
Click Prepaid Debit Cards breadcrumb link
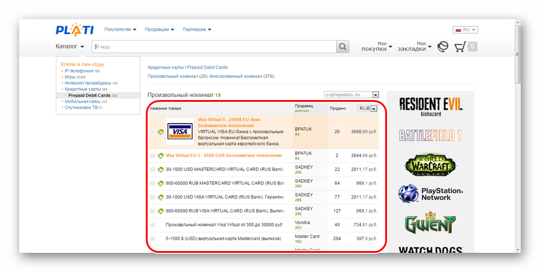click(208, 67)
